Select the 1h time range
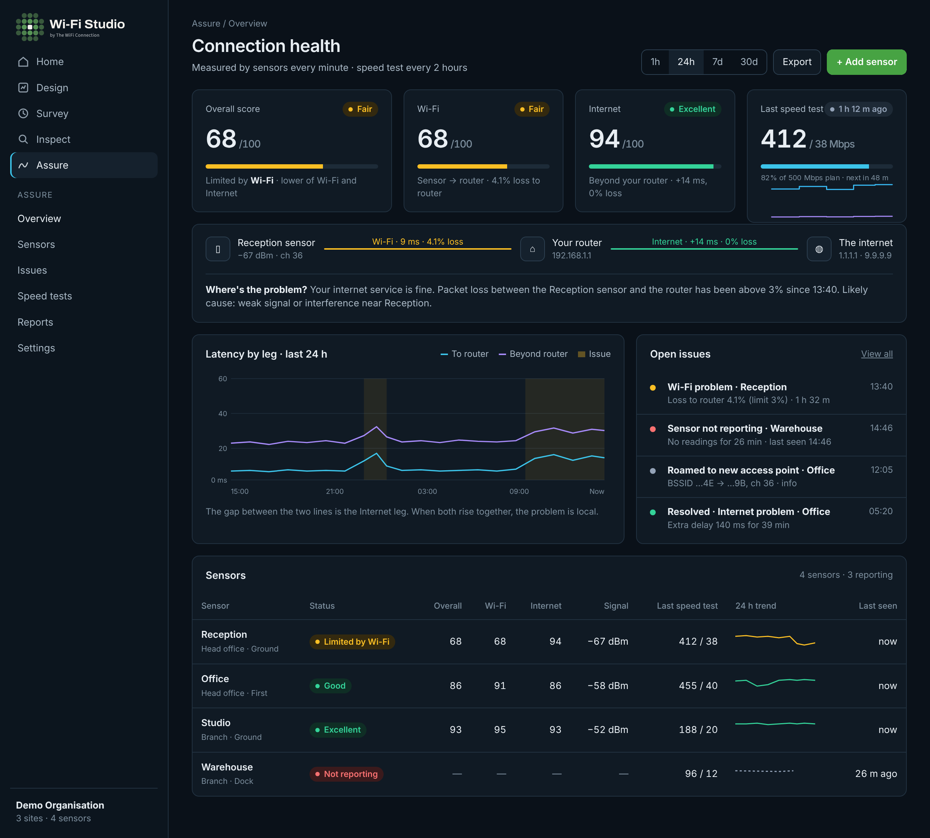This screenshot has height=838, width=930. tap(655, 62)
